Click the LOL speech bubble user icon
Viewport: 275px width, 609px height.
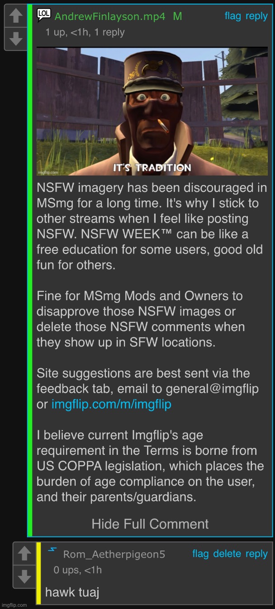click(x=44, y=15)
